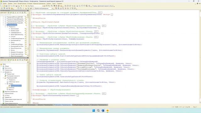Expand collapsed body of ОбработкаУдаленияПроведения procedure

(x=78, y=95)
